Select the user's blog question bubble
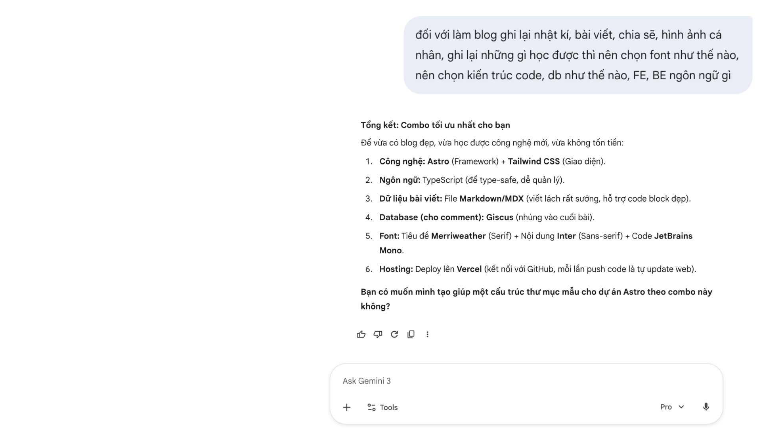 click(578, 55)
